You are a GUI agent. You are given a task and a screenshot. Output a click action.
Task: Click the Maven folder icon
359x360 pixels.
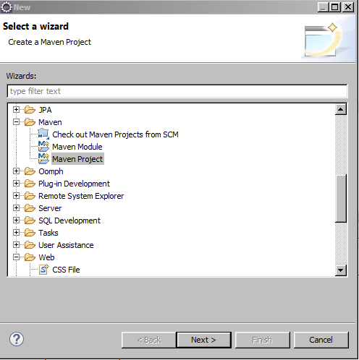coord(30,122)
